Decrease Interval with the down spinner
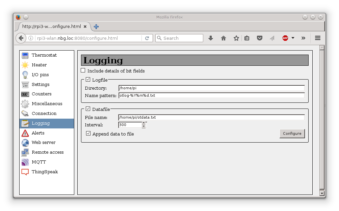Screen dimensions: 339x211 144,126
